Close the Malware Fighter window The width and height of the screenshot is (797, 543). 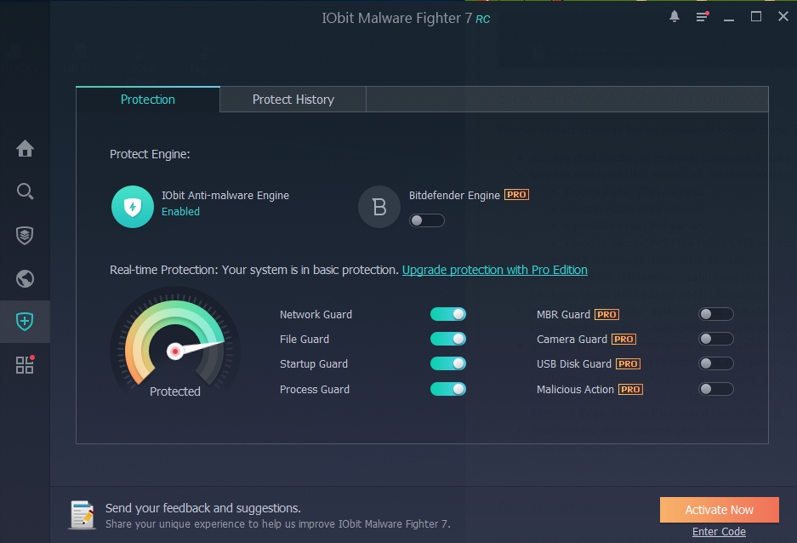783,17
